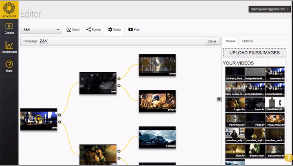The image size is (293, 166).
Task: Click the Adventr logo in the sidebar
Action: (9, 10)
